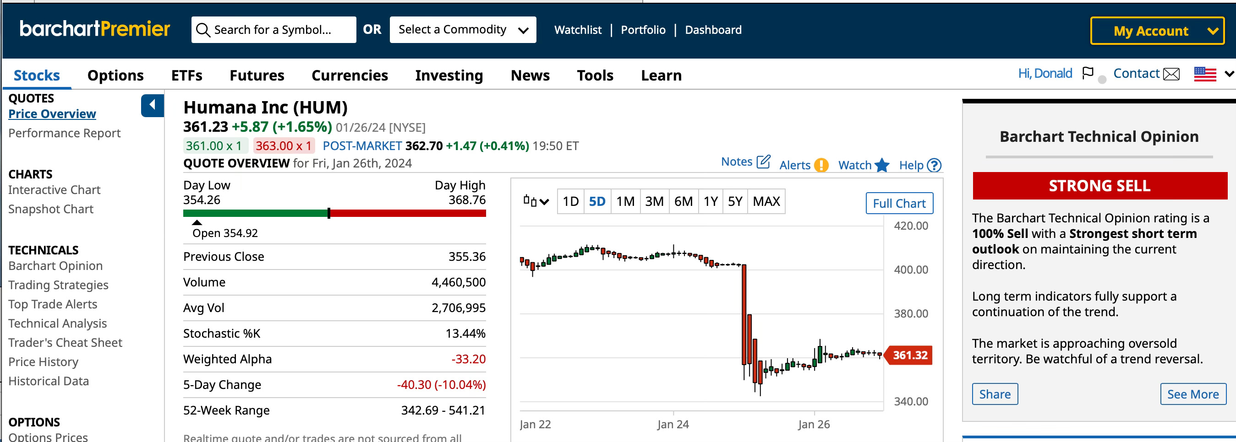Select the MAX chart period
This screenshot has width=1236, height=442.
tap(766, 201)
